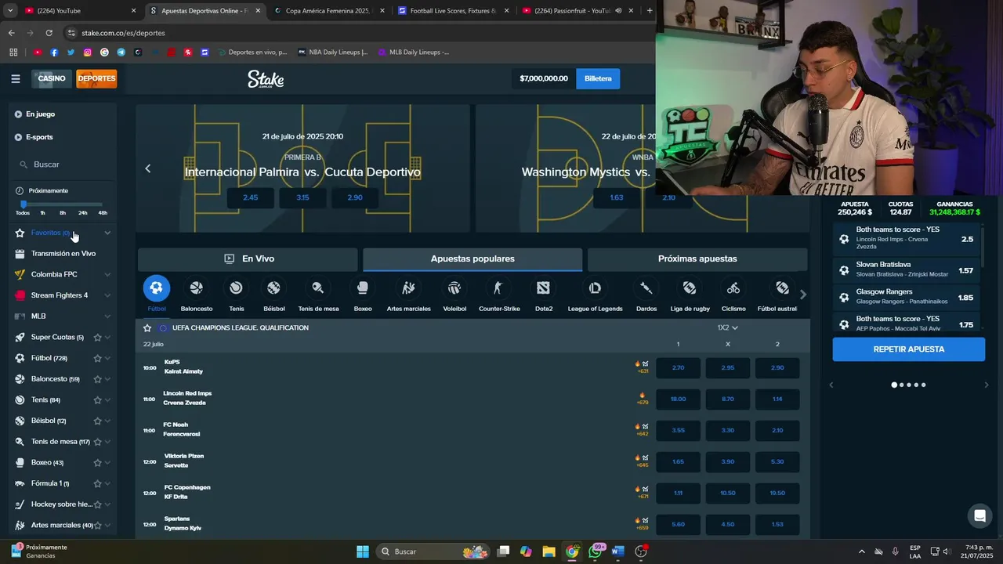
Task: Toggle favorite star for Fútbol
Action: (97, 358)
